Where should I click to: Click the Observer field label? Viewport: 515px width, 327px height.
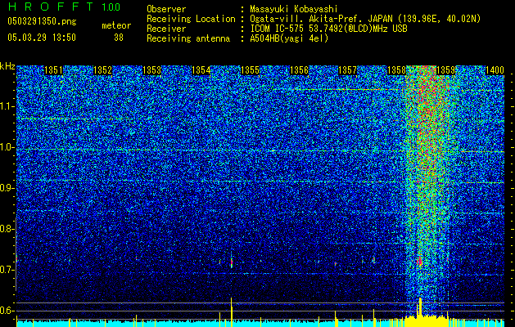pyautogui.click(x=166, y=9)
